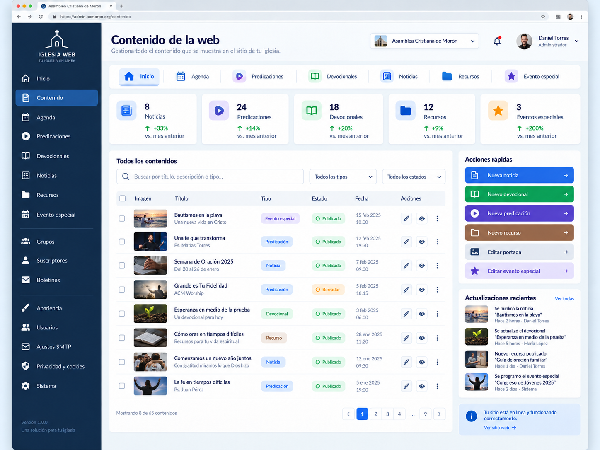Select all rows with the header checkbox
The image size is (600, 450).
(123, 198)
